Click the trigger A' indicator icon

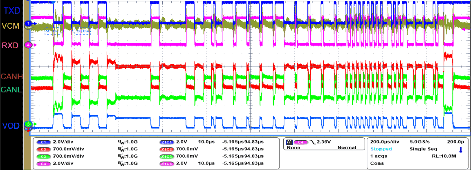(289, 142)
